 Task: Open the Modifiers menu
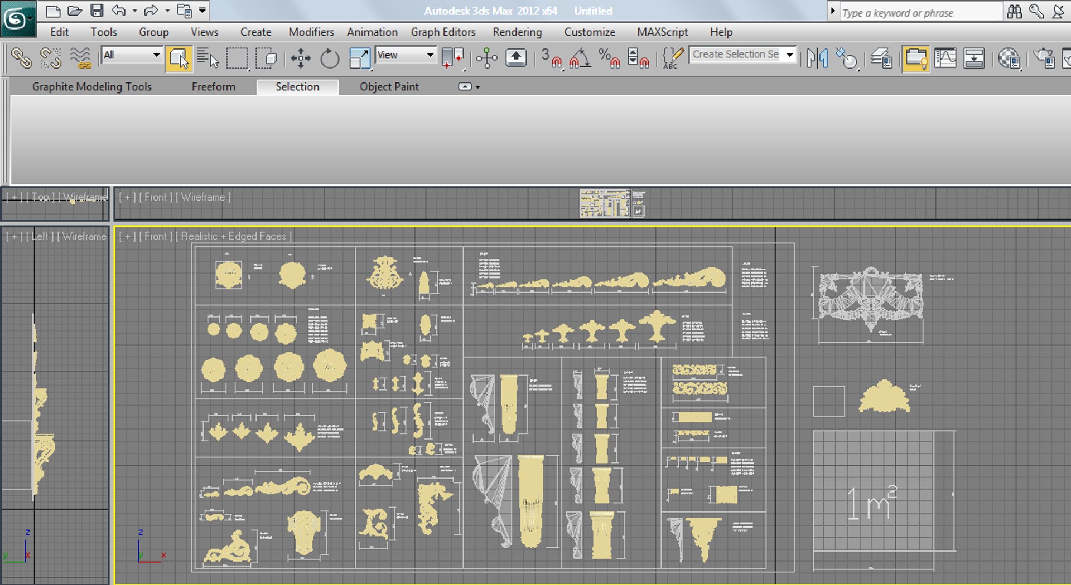[x=311, y=32]
